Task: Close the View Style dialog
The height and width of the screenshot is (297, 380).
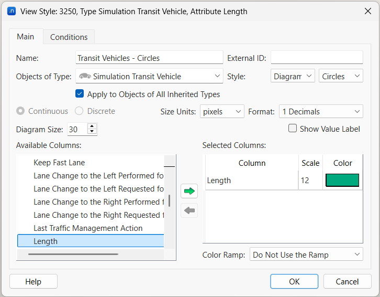Action: click(366, 11)
